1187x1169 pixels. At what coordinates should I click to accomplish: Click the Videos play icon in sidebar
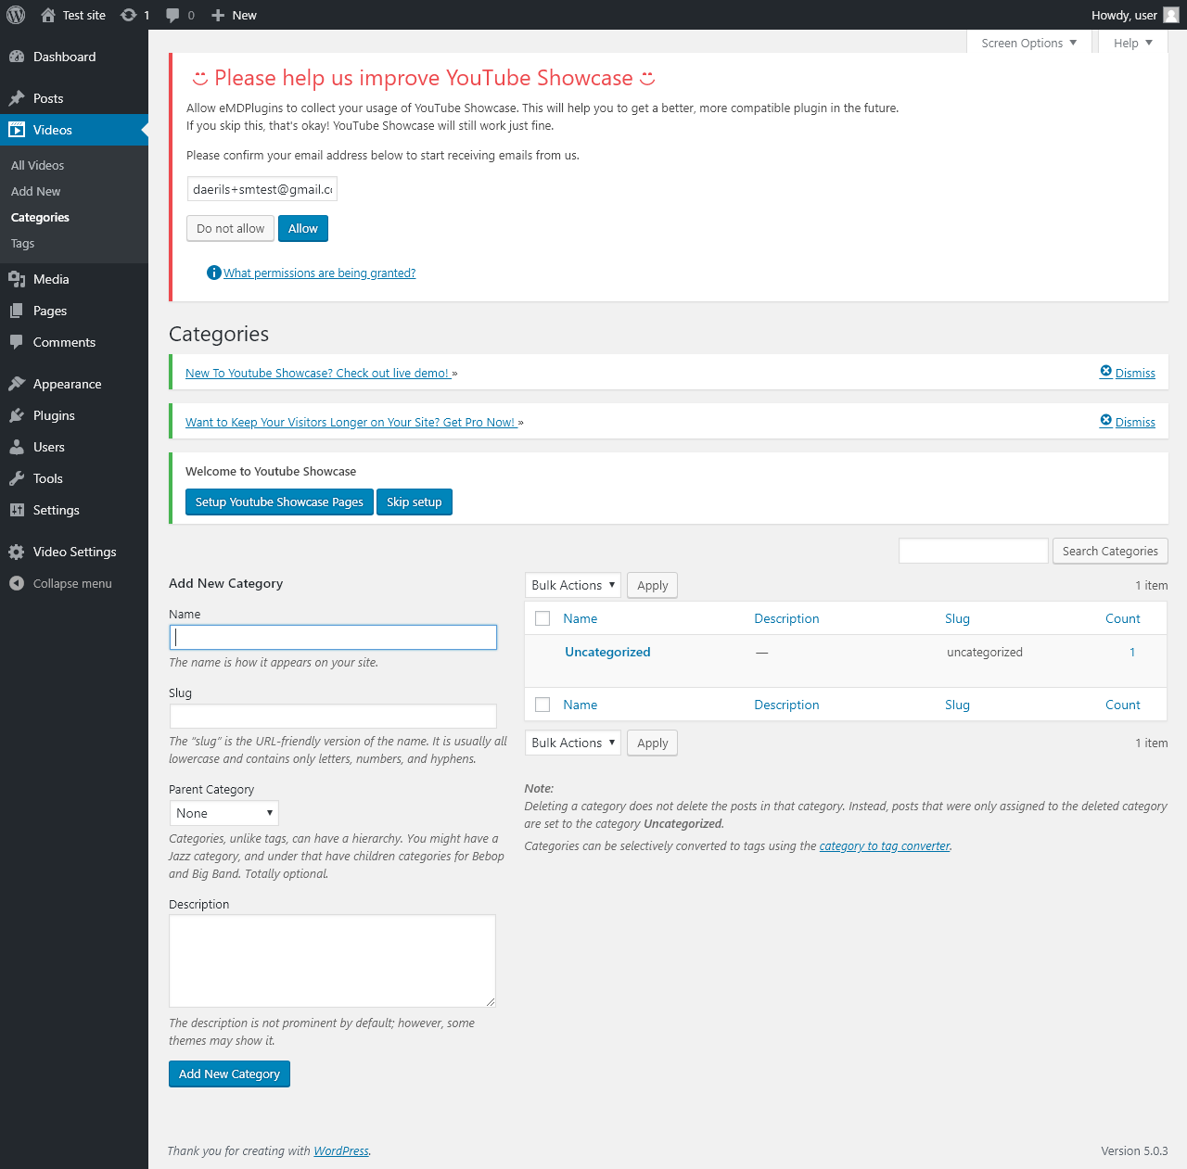(17, 130)
